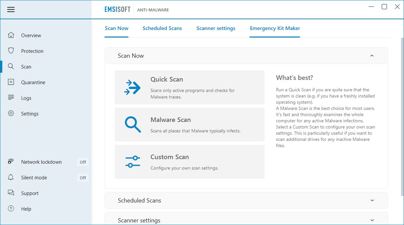Collapse the Scan Now section chevron
Screen dimensions: 404x225
[x=372, y=56]
